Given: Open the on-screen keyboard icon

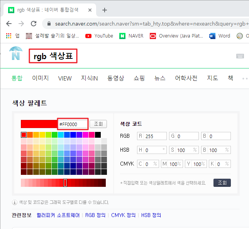Looking at the screenshot, I should [x=240, y=56].
